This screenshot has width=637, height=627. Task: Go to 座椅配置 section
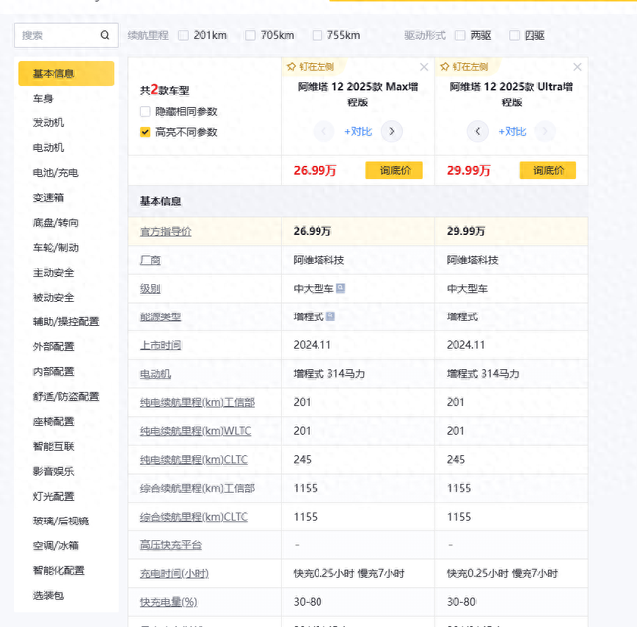pos(53,422)
